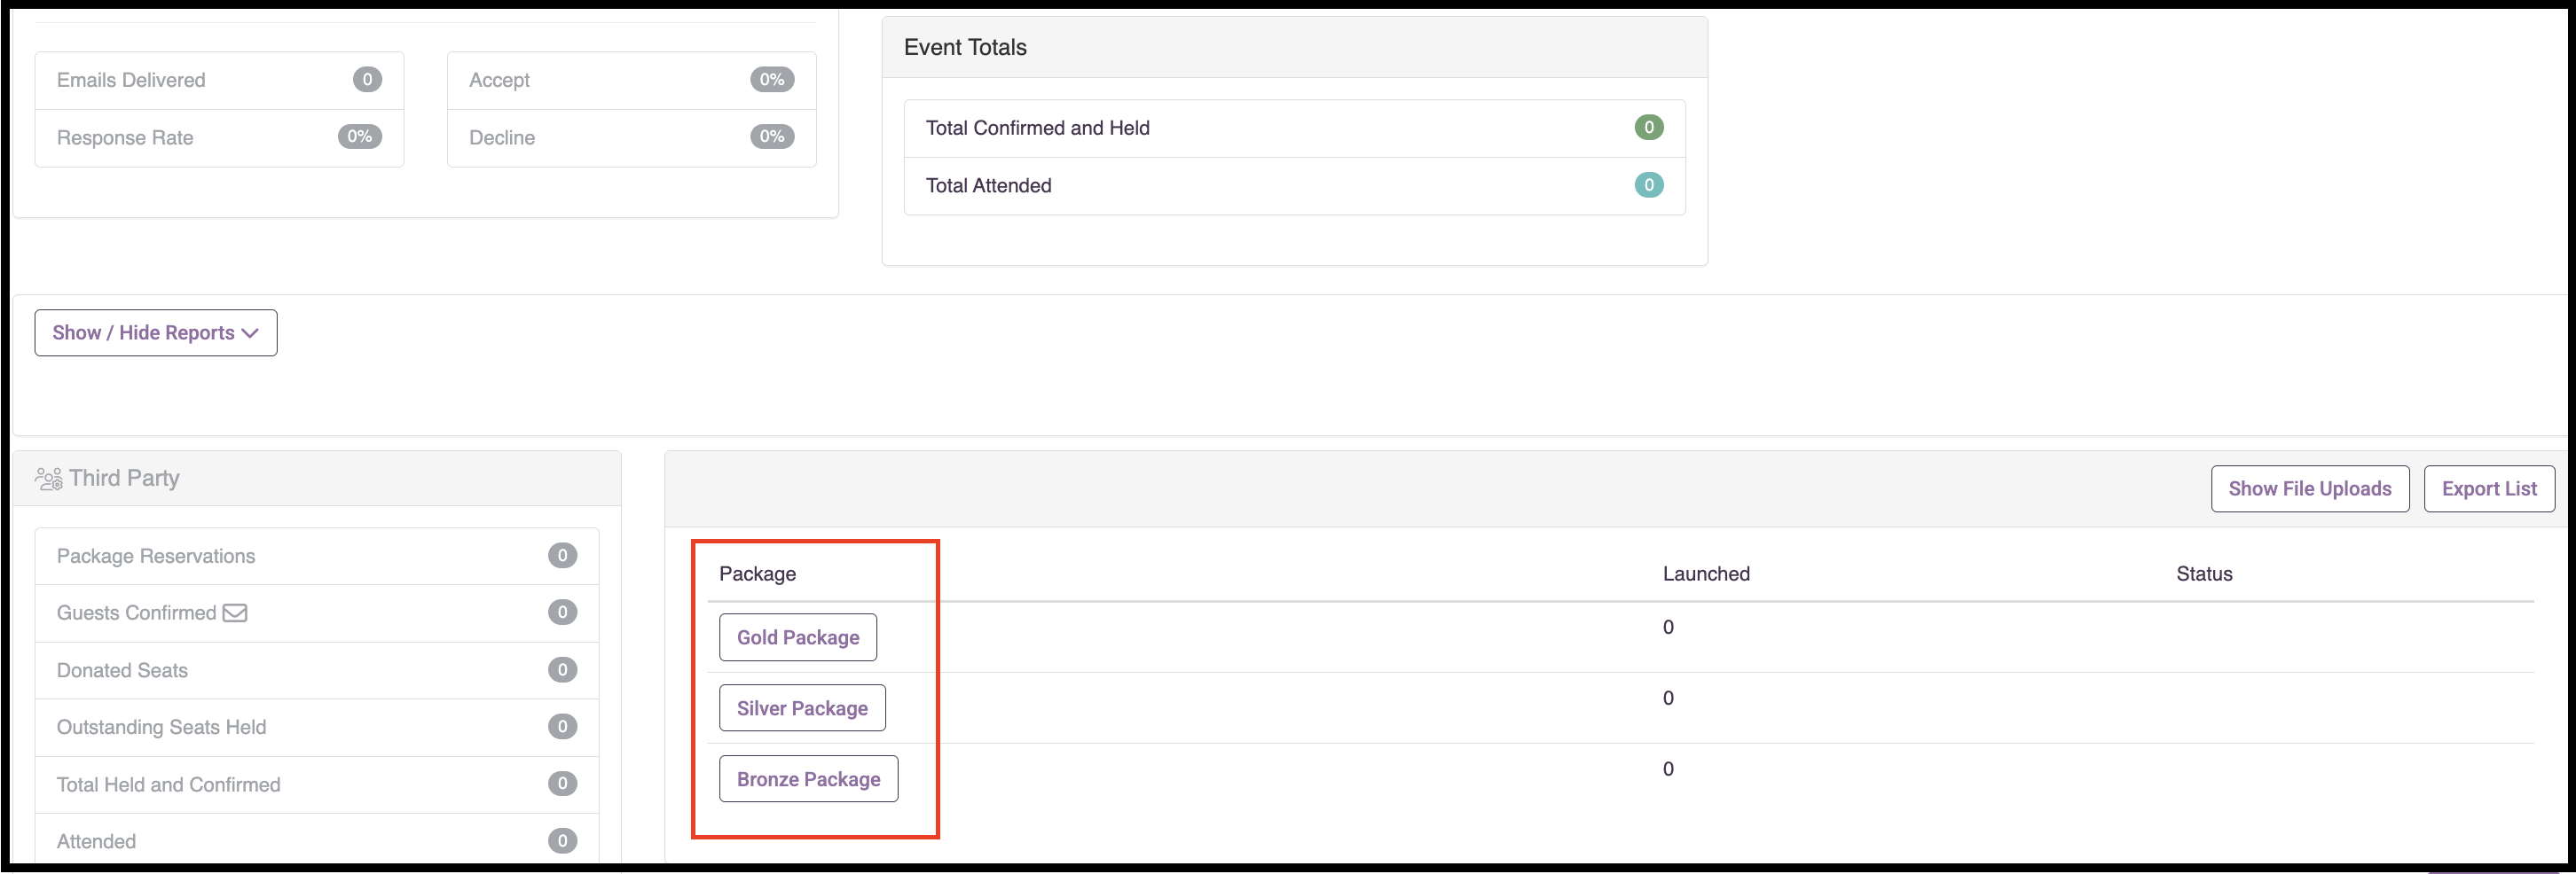
Task: Click the envelope icon beside Guests Confirmed
Action: 235,613
